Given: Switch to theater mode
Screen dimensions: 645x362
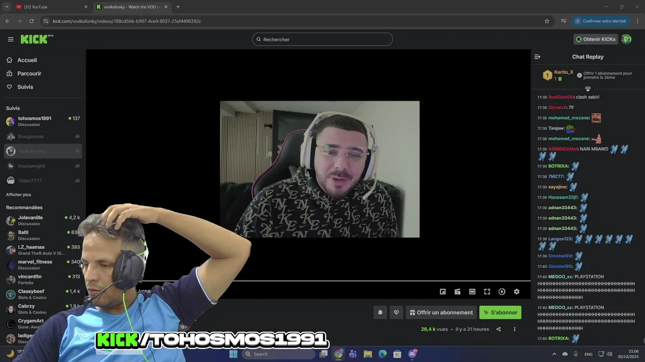Looking at the screenshot, I should point(472,292).
